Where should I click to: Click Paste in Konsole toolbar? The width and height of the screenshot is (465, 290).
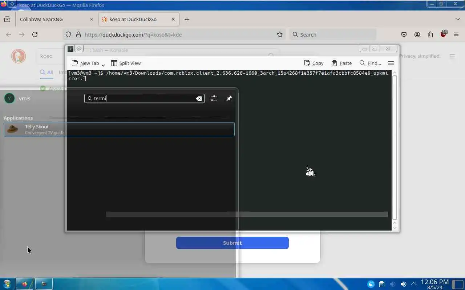(x=341, y=63)
